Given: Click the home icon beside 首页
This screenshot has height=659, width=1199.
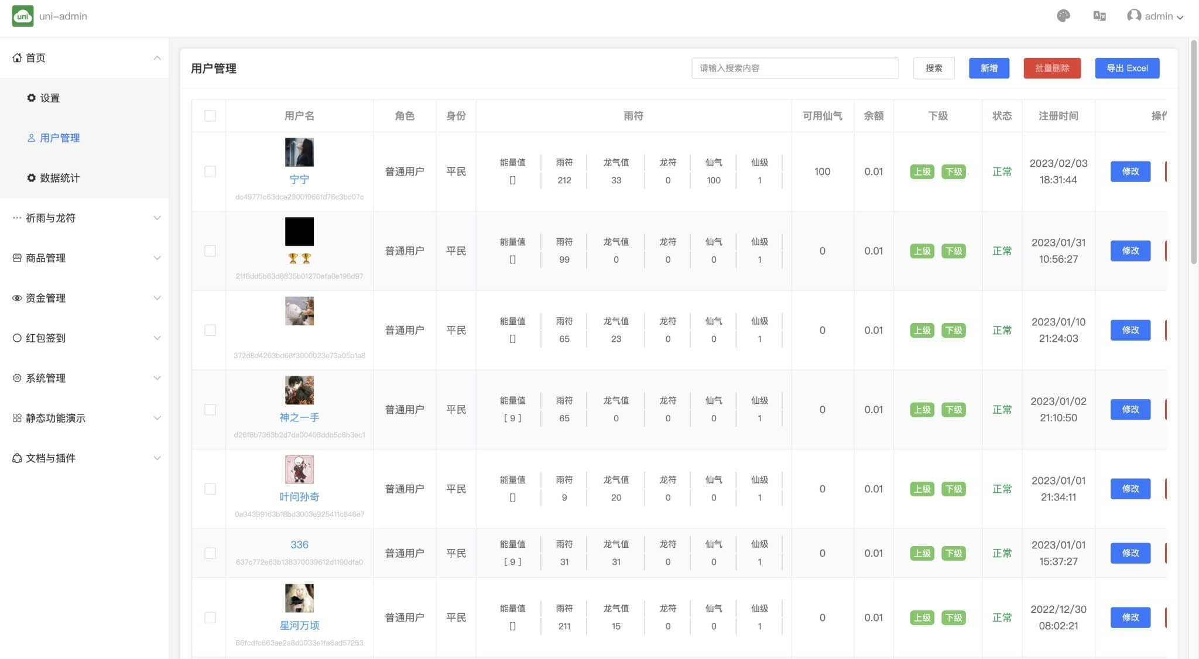Looking at the screenshot, I should [x=17, y=58].
